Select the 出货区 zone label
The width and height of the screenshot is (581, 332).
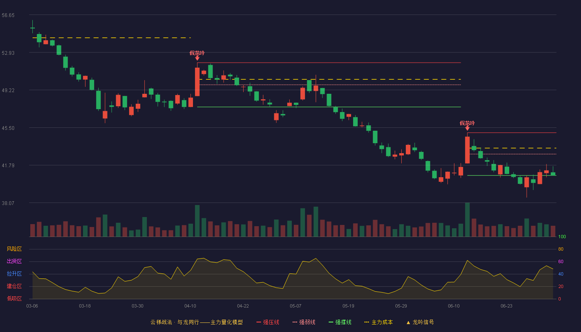coord(14,261)
